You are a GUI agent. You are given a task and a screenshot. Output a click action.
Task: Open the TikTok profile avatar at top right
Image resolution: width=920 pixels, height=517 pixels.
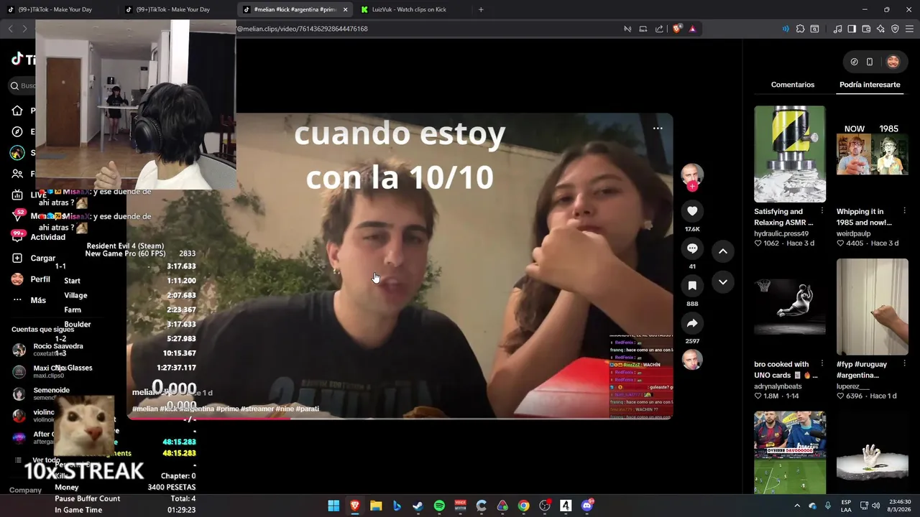click(x=893, y=62)
